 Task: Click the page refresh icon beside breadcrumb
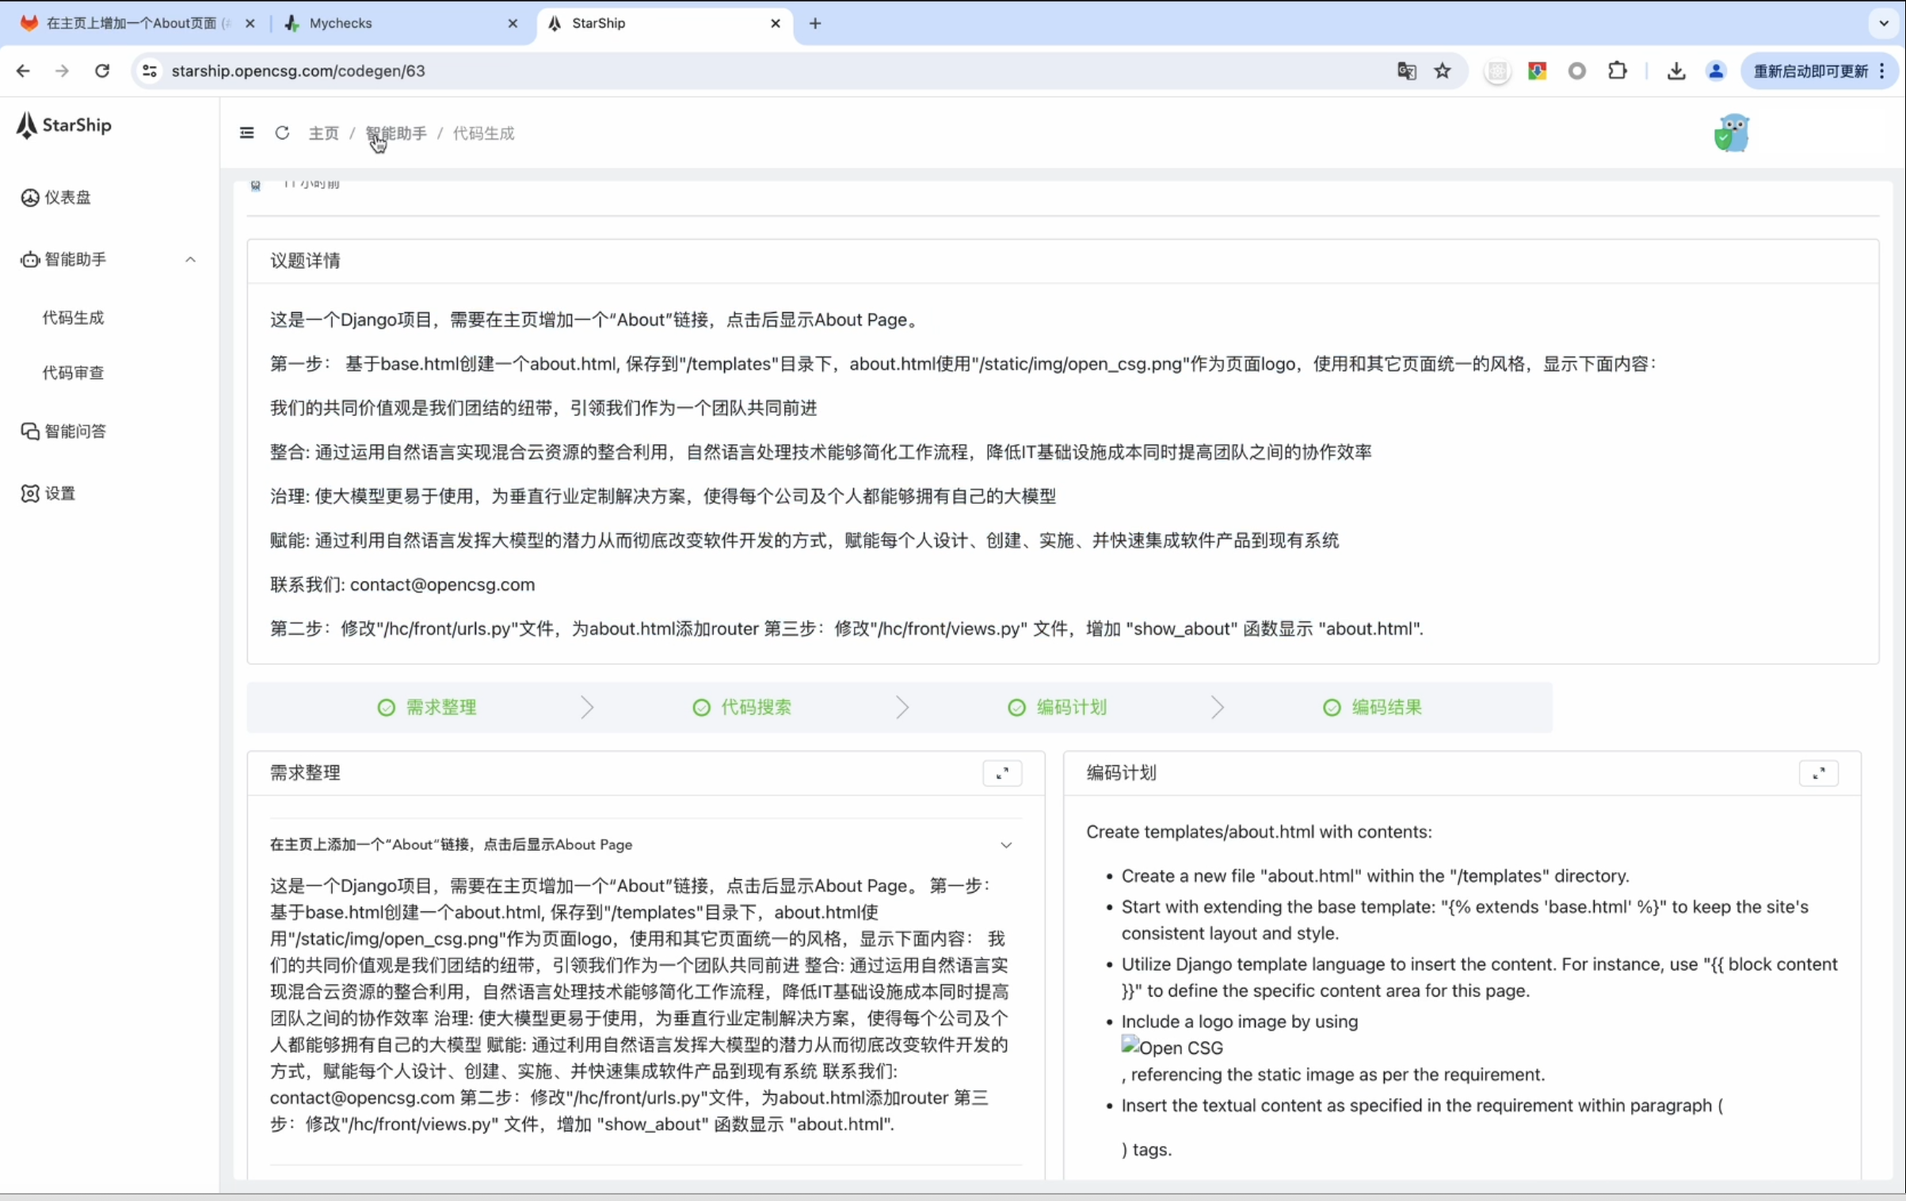tap(282, 133)
